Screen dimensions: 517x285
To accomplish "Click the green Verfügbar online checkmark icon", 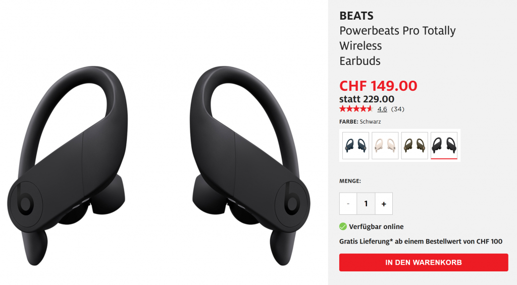I will [343, 226].
